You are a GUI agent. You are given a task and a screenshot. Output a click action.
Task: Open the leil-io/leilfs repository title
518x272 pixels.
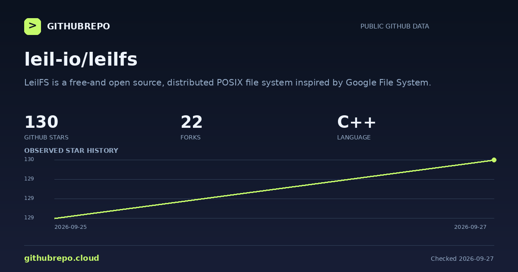[x=81, y=59]
